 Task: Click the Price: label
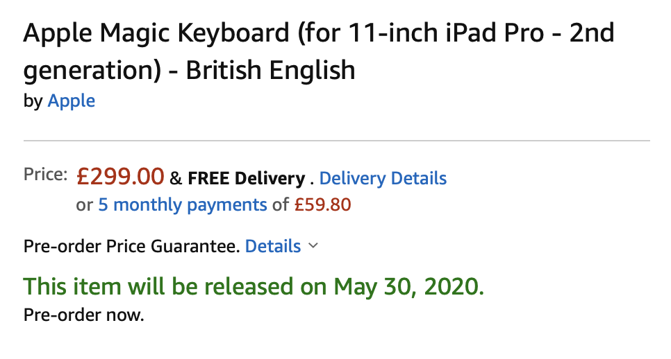[x=45, y=175]
